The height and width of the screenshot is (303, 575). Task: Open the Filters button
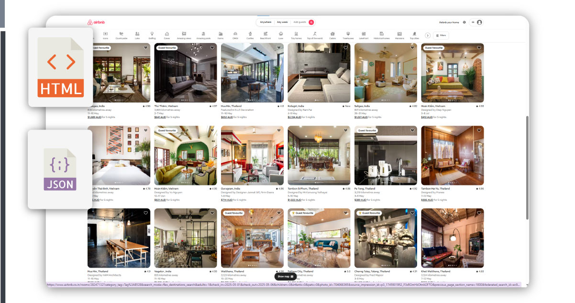[x=441, y=35]
